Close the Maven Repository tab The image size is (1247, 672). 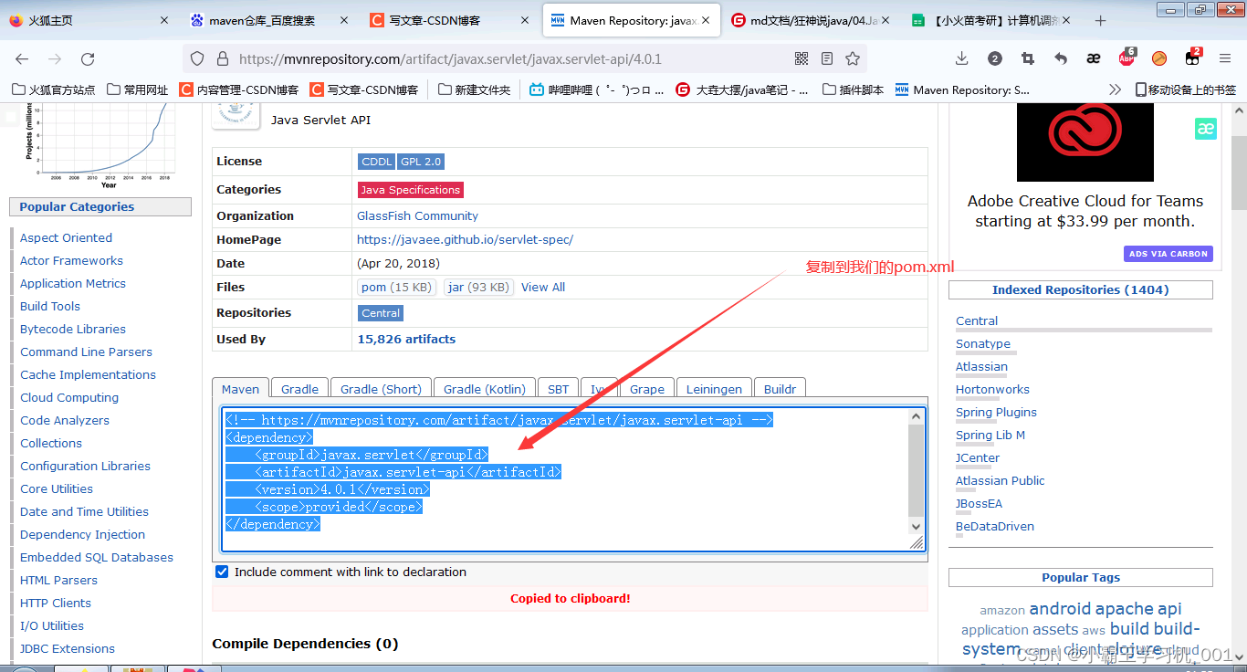pyautogui.click(x=706, y=20)
